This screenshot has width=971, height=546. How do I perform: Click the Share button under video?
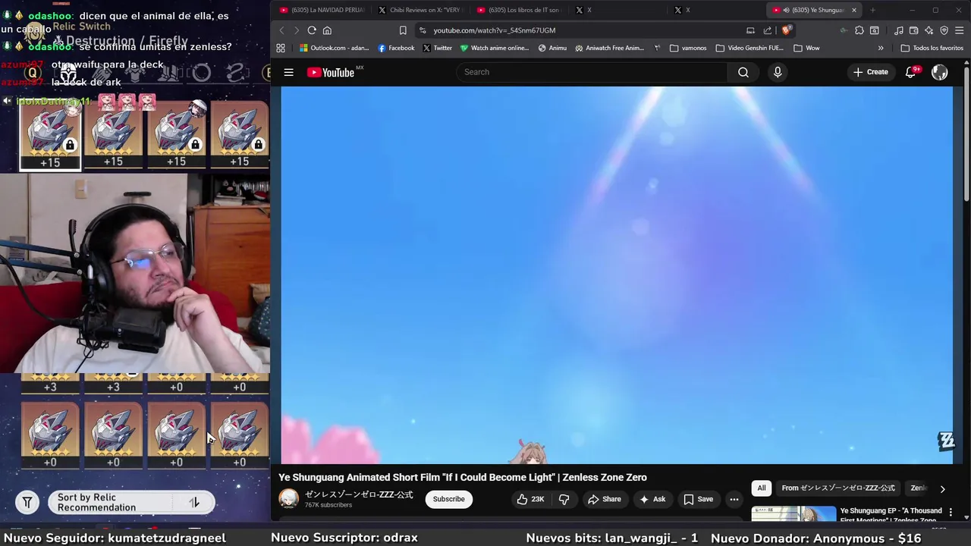tap(605, 499)
